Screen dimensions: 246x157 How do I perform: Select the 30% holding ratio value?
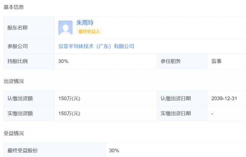(x=63, y=61)
